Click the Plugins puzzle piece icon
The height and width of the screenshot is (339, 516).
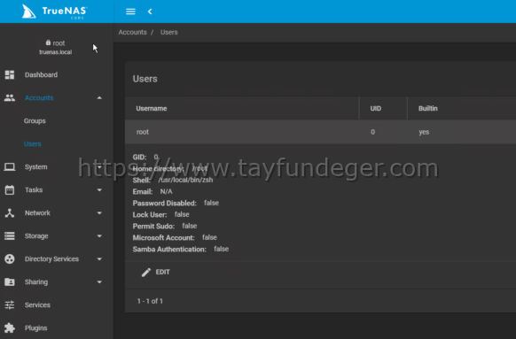pos(10,327)
